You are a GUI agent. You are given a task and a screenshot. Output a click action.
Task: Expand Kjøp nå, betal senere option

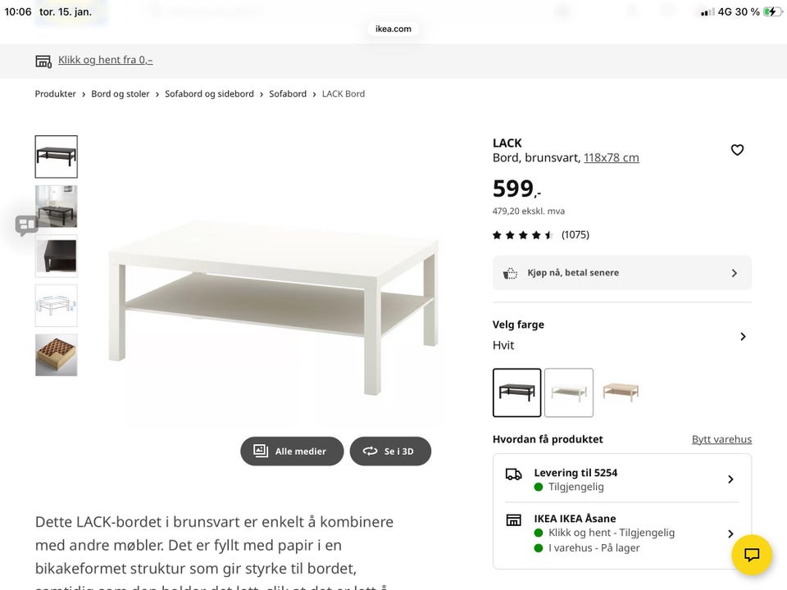[734, 273]
